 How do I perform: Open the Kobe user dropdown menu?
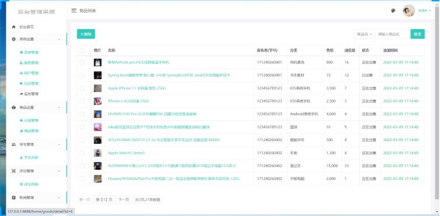point(424,10)
